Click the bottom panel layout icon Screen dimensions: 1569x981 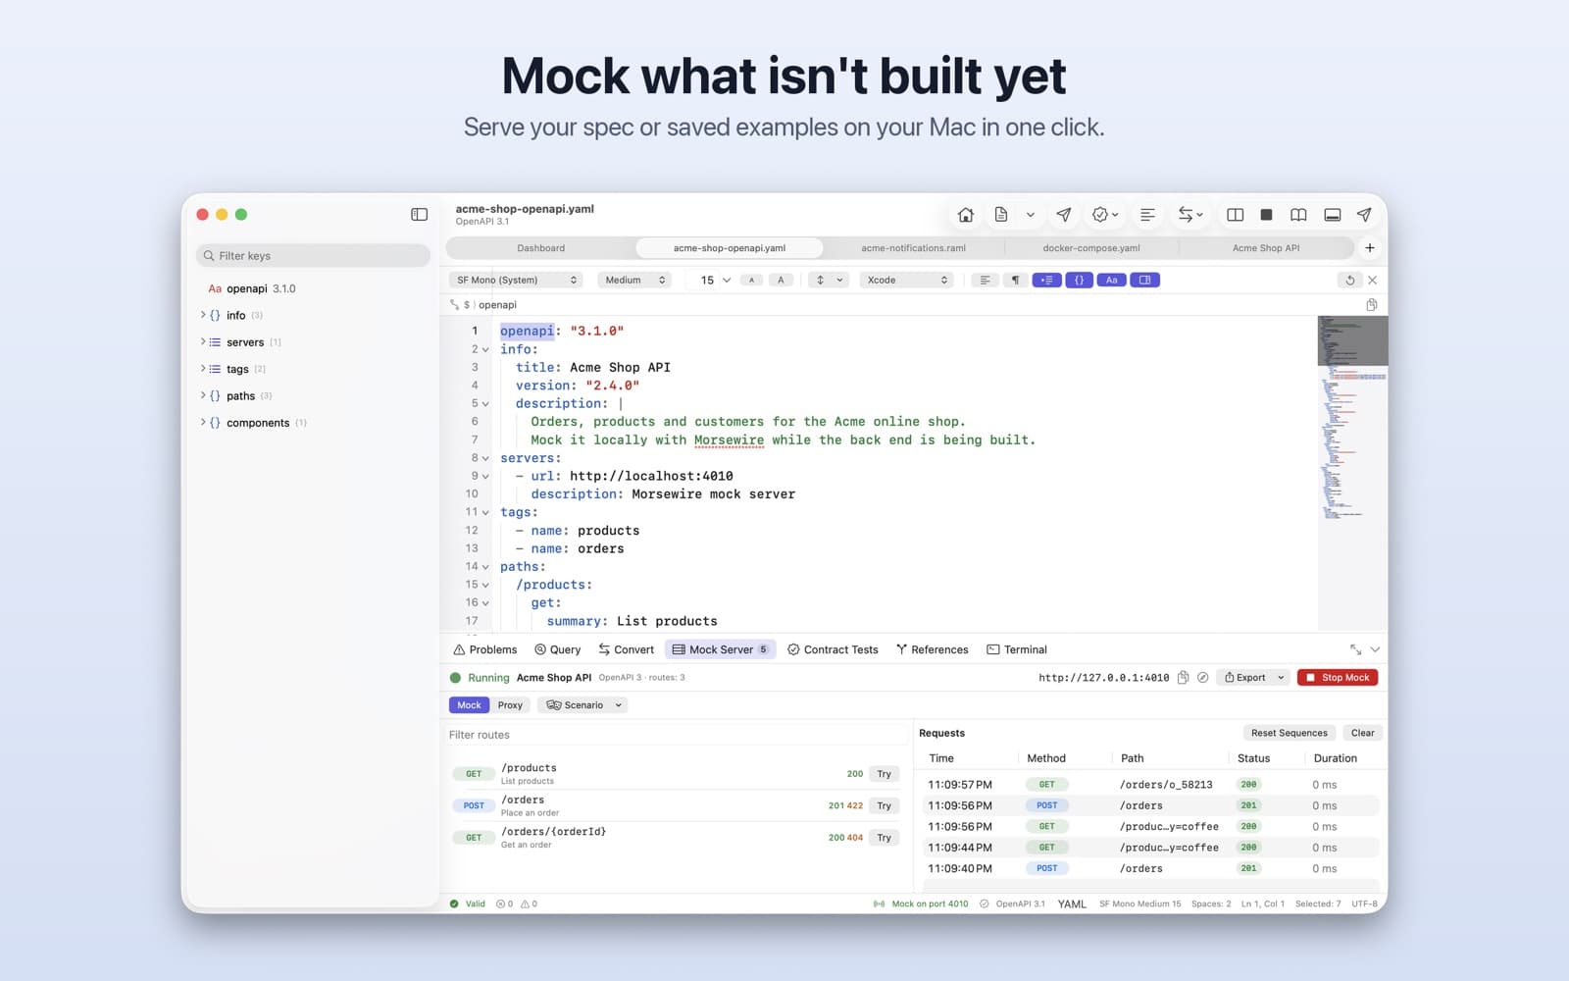(x=1333, y=215)
